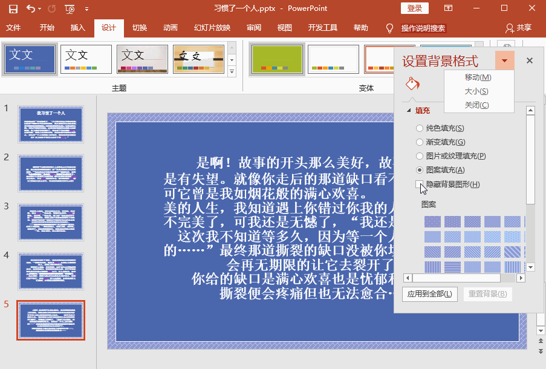Click 重置背景(B) button
The image size is (546, 369).
tap(487, 294)
